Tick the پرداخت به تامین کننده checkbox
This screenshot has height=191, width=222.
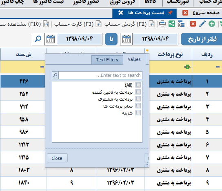click(x=138, y=92)
